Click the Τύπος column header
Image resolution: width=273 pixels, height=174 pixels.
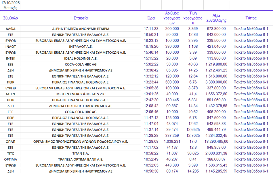[x=251, y=18]
